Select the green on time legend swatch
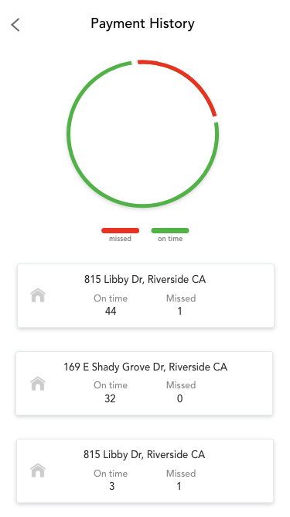The image size is (290, 517). coord(170,230)
